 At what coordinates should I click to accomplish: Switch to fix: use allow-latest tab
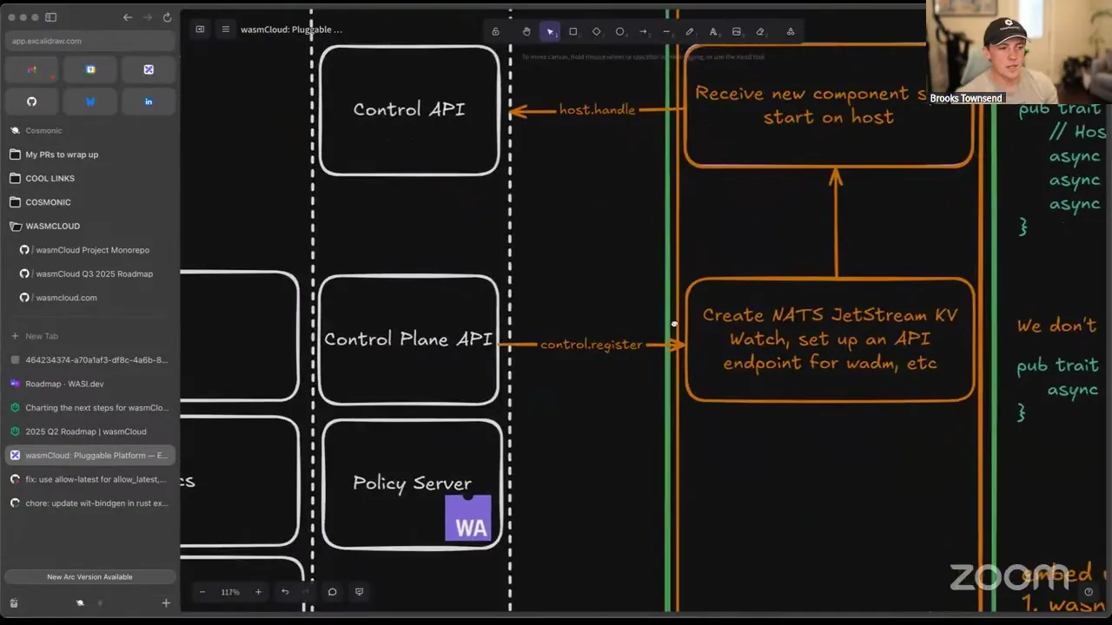tap(89, 479)
